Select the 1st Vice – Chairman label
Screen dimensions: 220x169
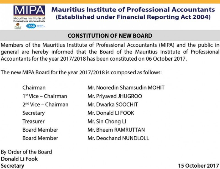click(x=45, y=96)
